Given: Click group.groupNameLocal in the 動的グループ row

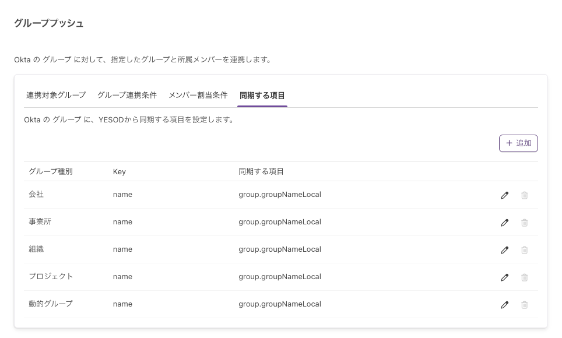Looking at the screenshot, I should (x=280, y=304).
